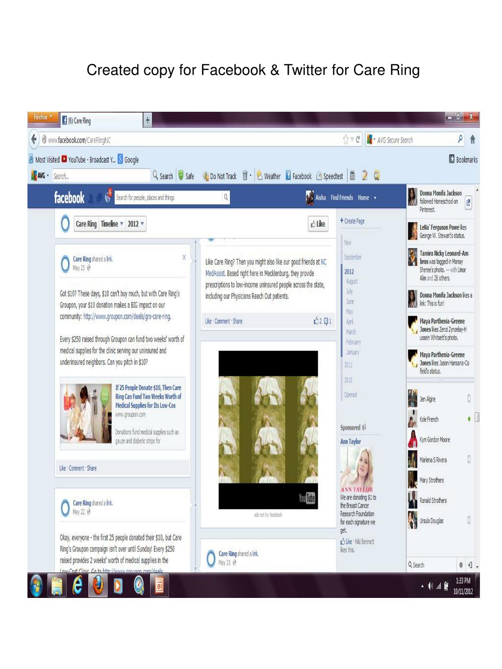The height and width of the screenshot is (669, 502).
Task: Go to the browser home page
Action: [473, 140]
